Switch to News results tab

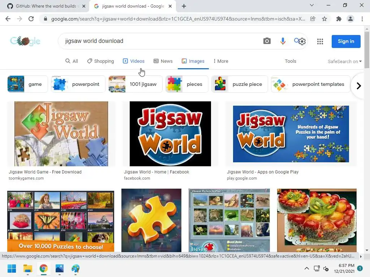[163, 61]
